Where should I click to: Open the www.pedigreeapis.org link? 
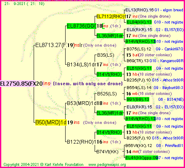[107, 165]
